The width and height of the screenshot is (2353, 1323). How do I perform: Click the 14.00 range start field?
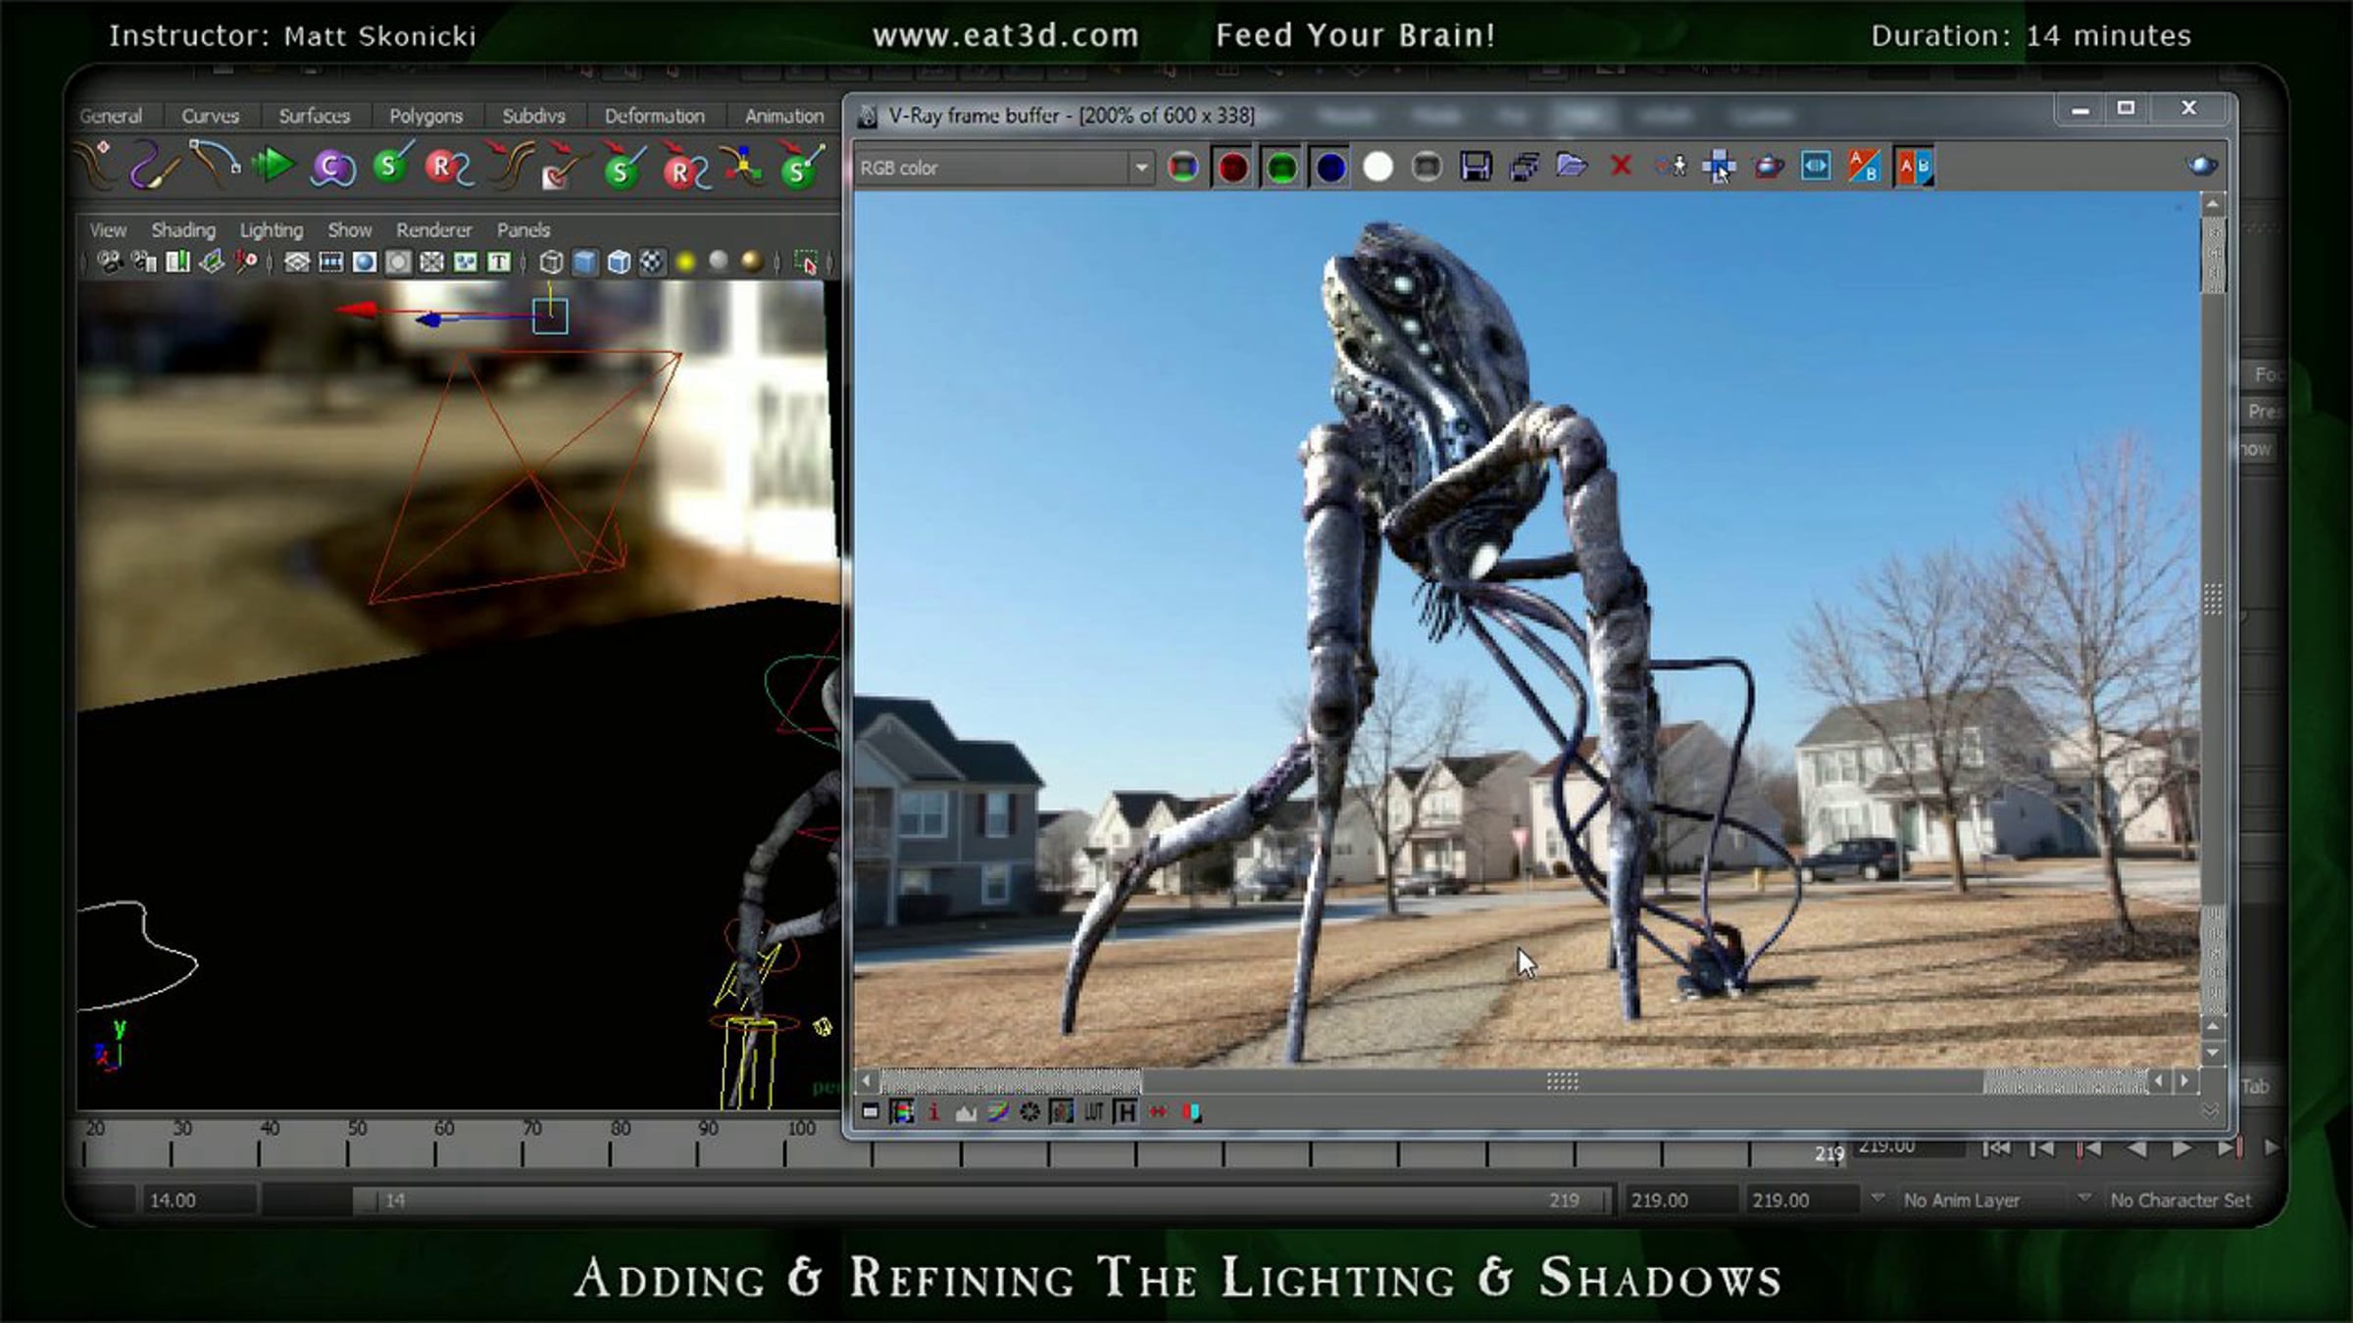(197, 1200)
